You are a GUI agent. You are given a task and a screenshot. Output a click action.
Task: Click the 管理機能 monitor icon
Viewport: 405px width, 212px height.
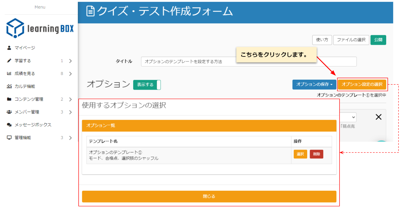point(9,138)
